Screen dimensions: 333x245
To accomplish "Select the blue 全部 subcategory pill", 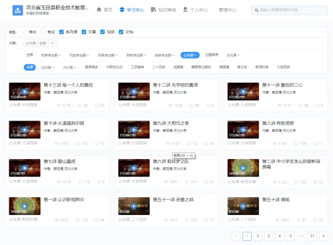I will click(30, 67).
